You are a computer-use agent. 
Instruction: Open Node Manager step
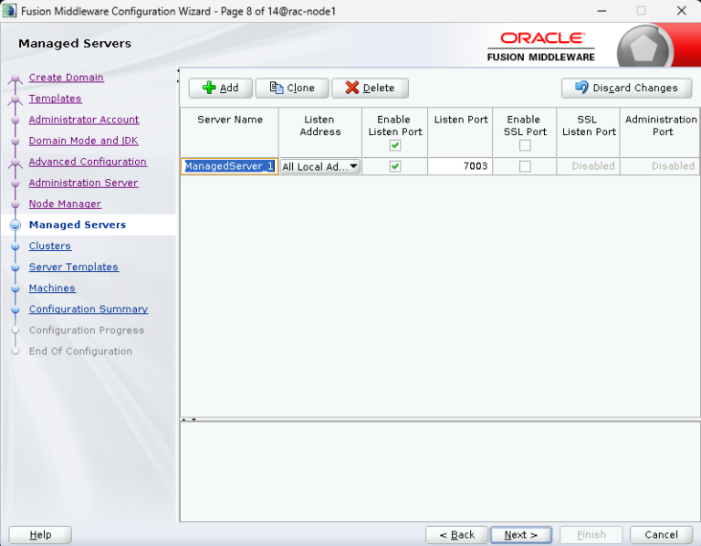[x=66, y=204]
